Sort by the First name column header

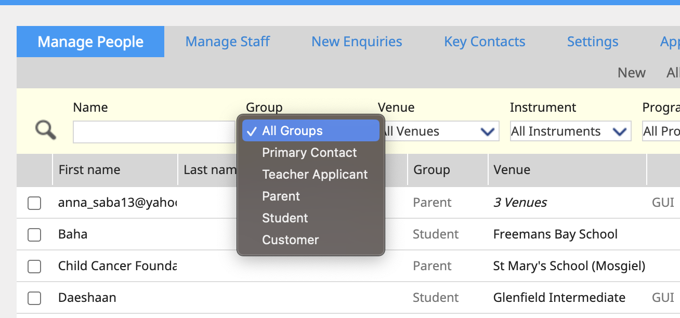pyautogui.click(x=89, y=170)
